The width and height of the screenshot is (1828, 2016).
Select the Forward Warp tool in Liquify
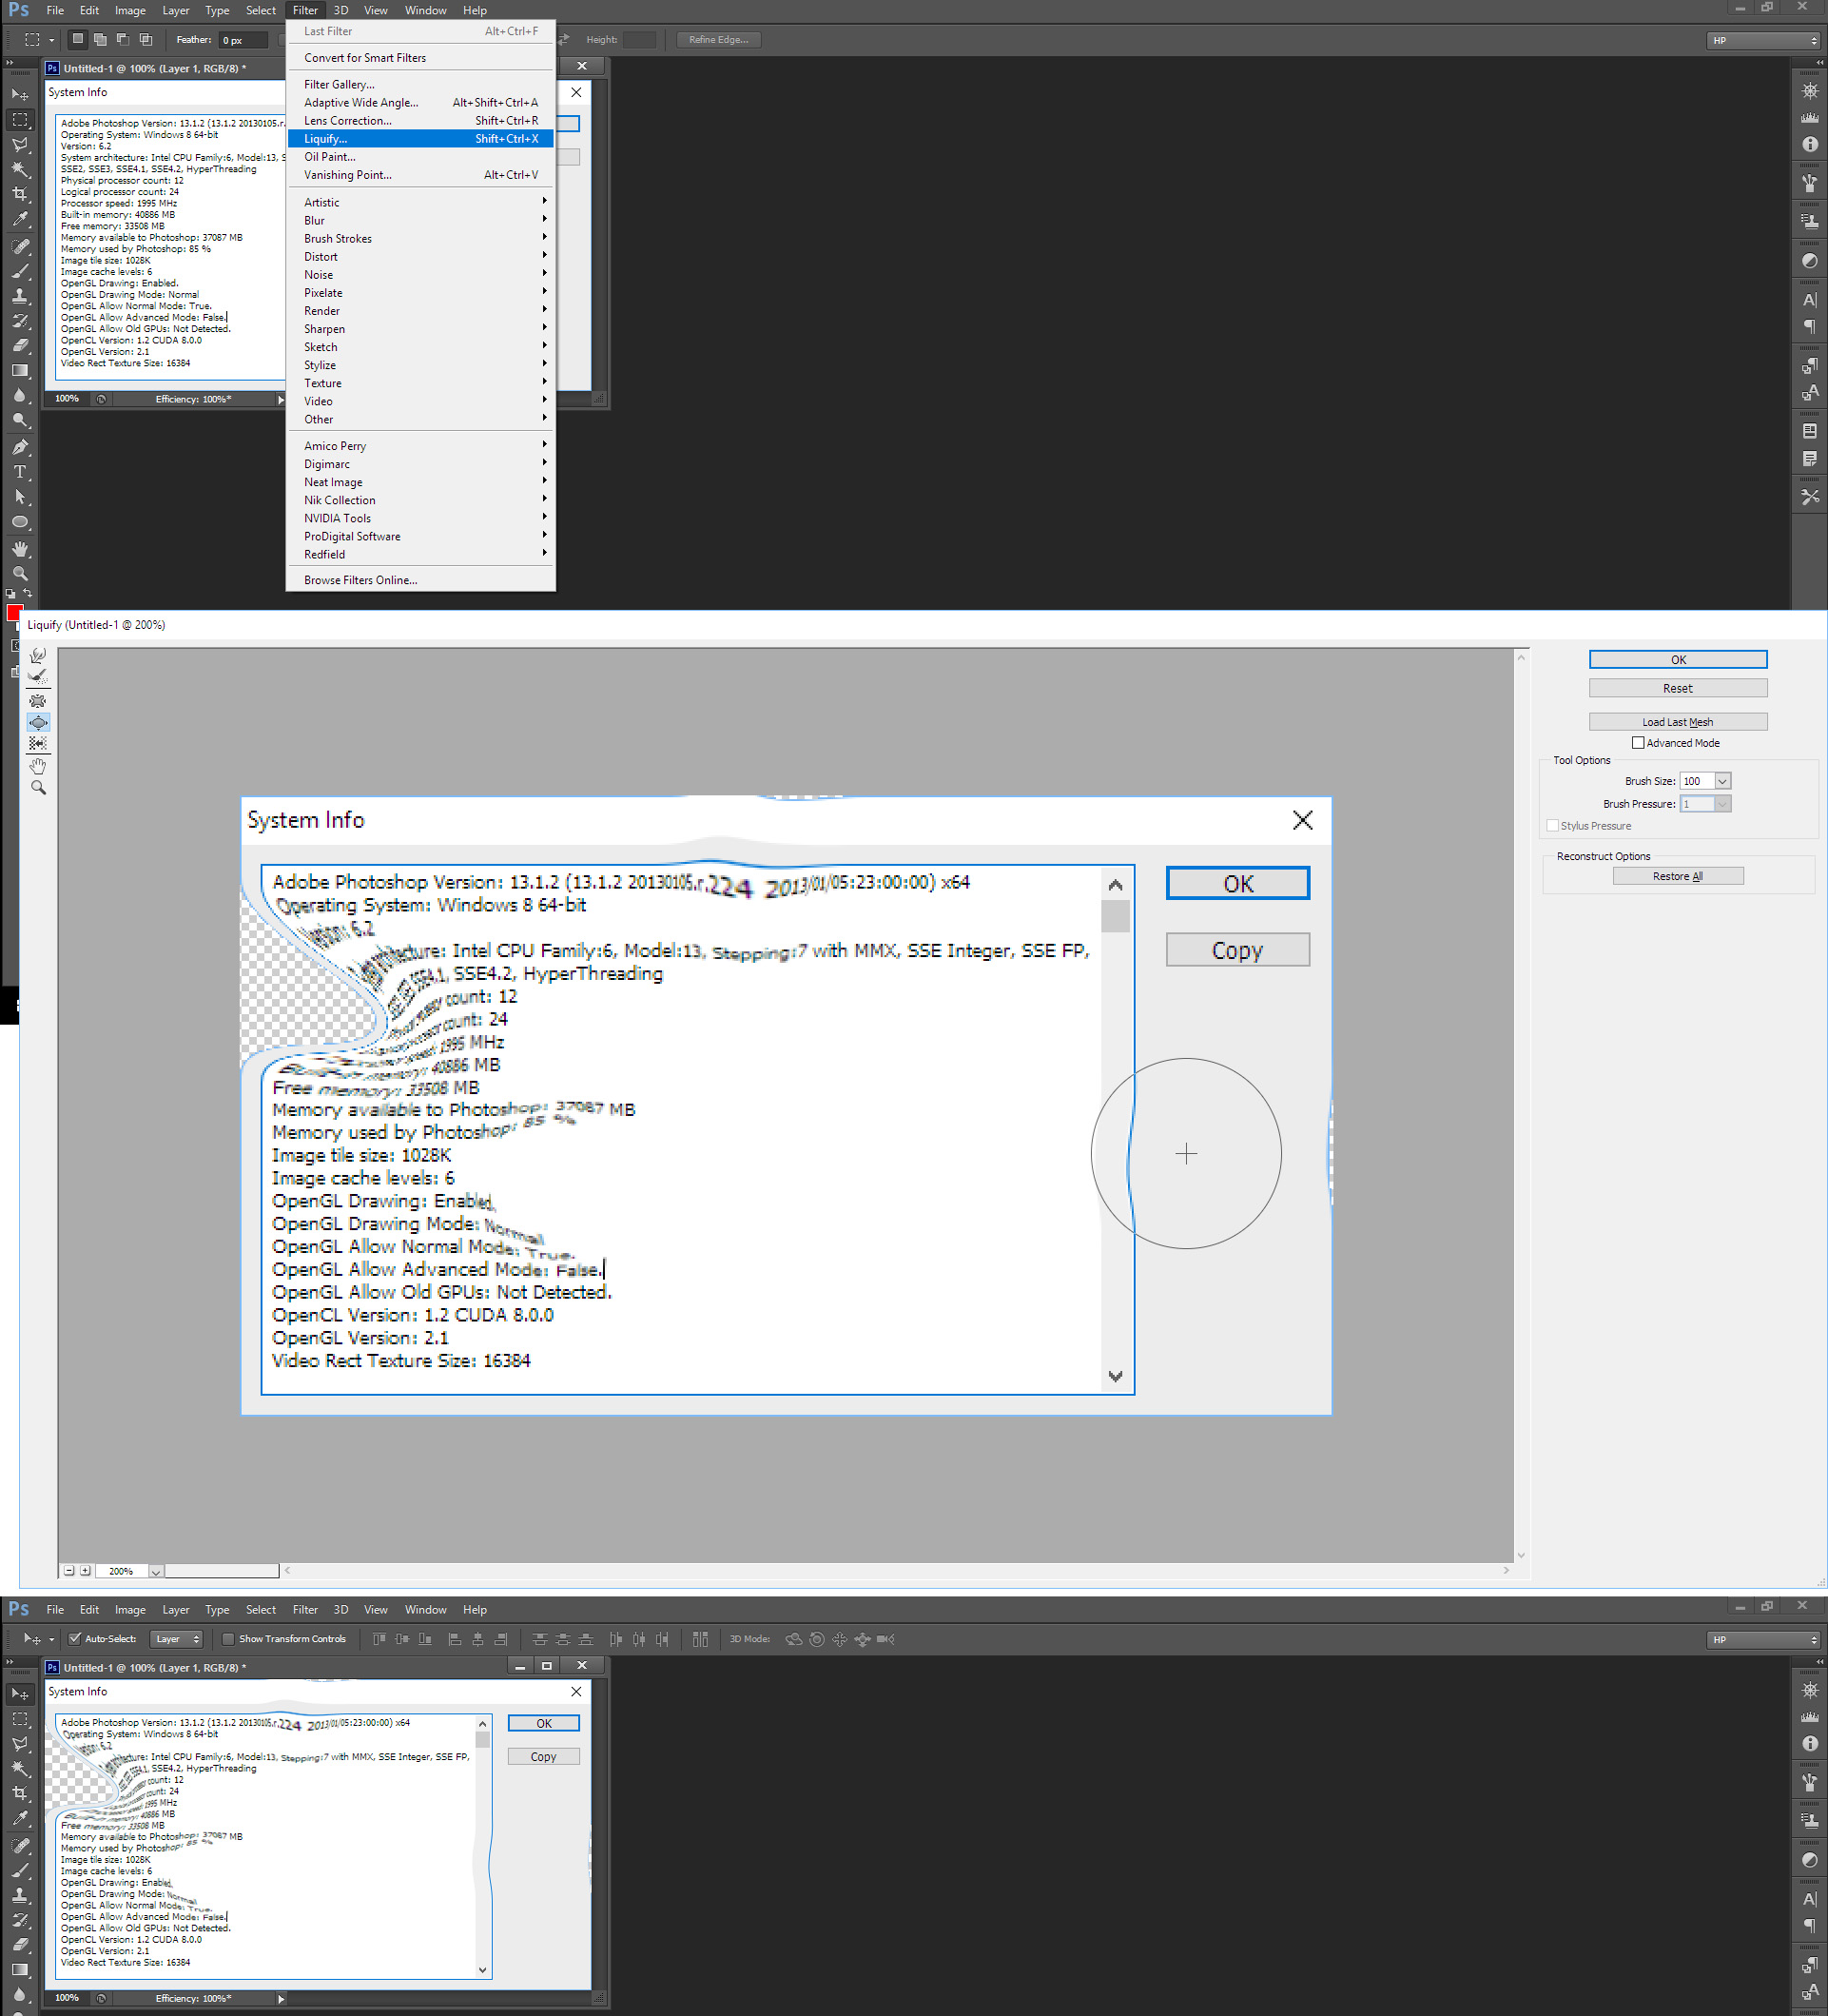[38, 655]
